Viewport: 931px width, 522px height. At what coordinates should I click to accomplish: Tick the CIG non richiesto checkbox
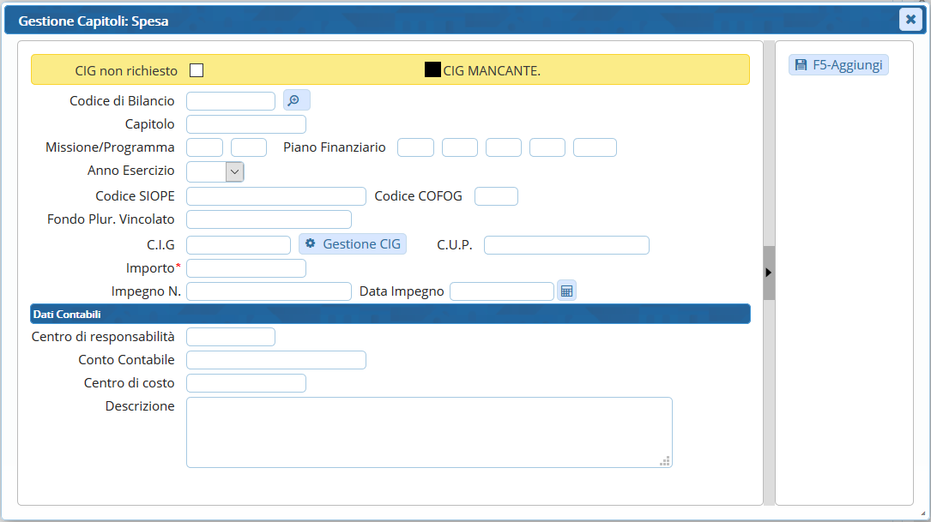(196, 70)
